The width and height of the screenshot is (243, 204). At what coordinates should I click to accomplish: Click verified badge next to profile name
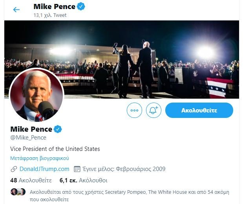58,129
